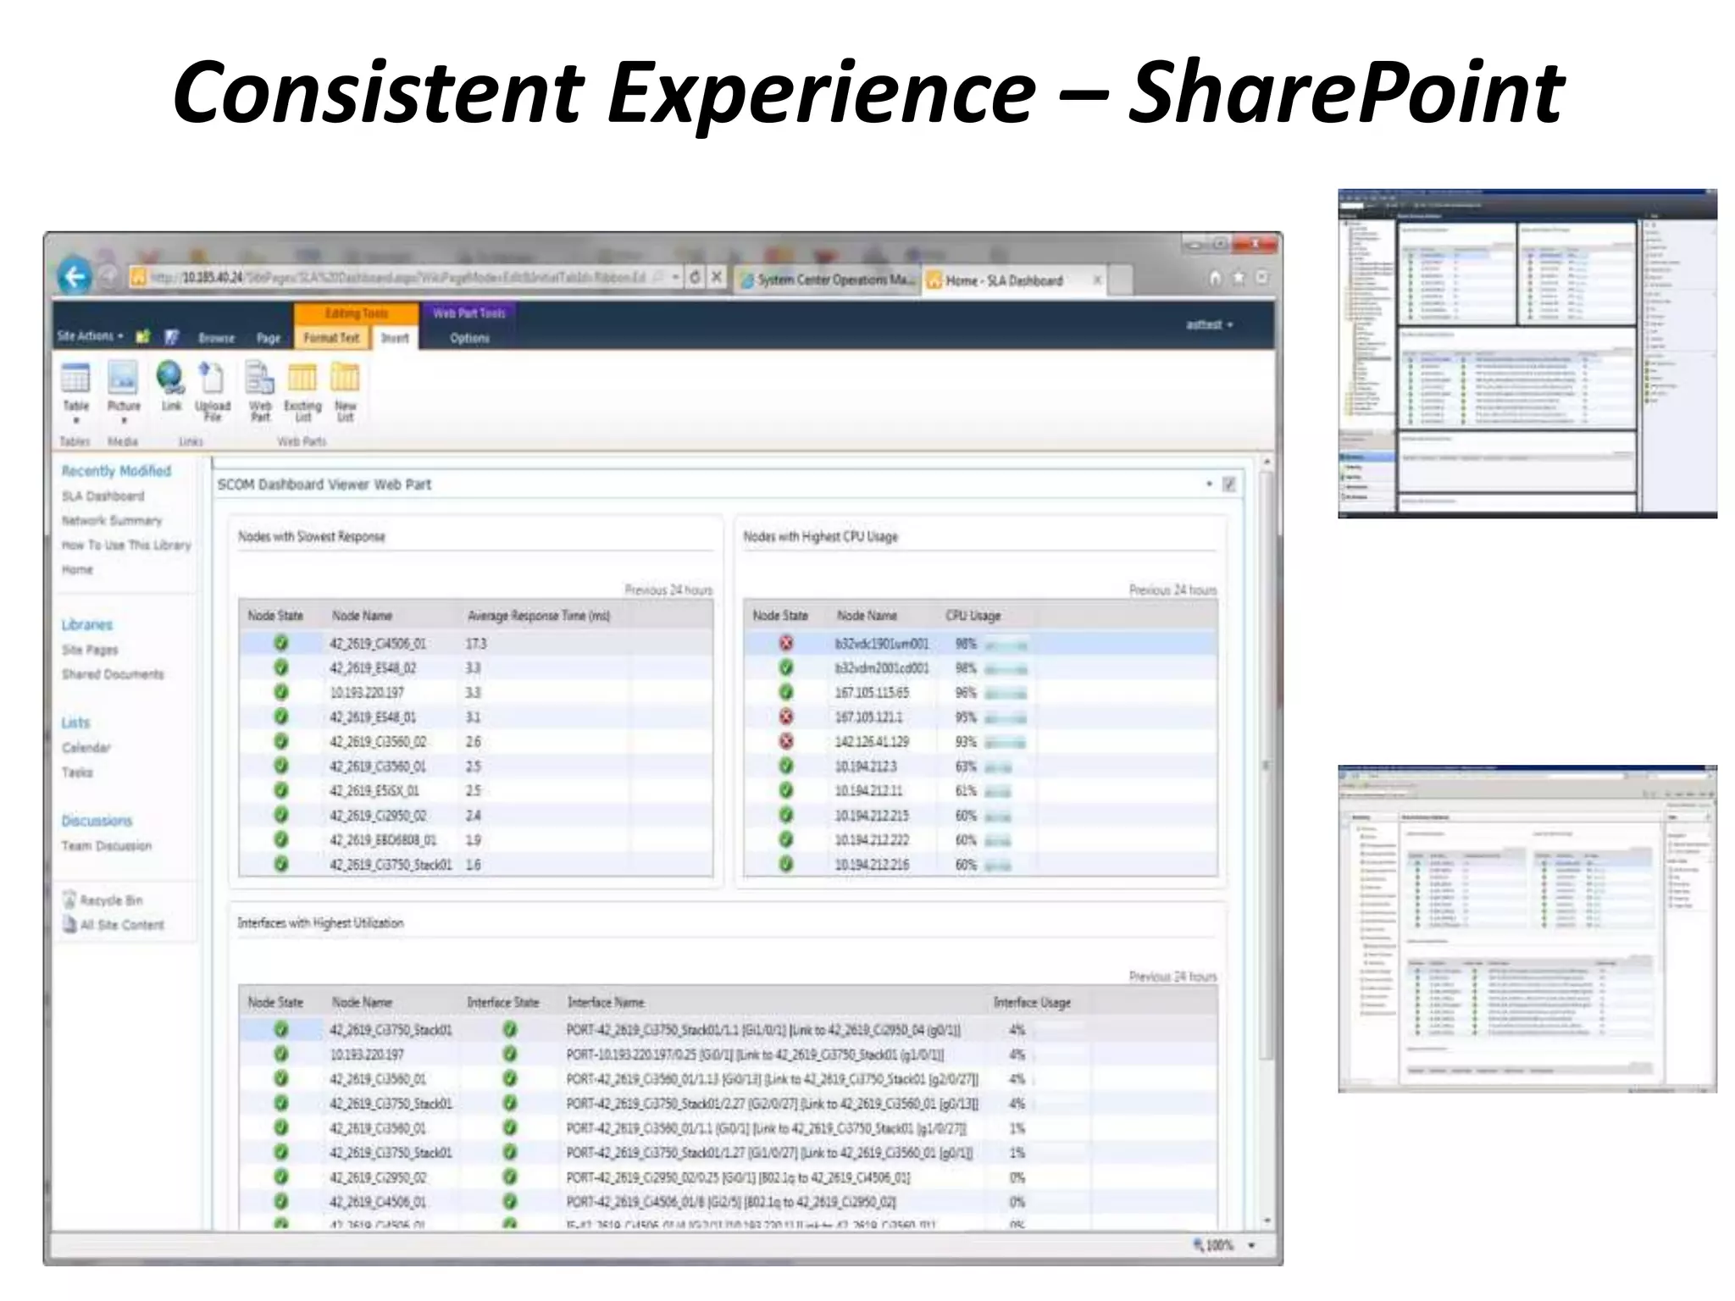Select node 10.193.220.197 in interfaces table

point(367,1055)
